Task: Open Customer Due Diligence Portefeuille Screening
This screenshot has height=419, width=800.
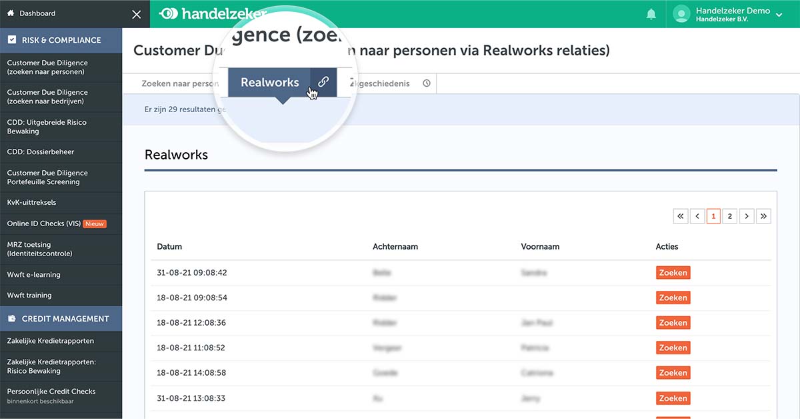Action: click(61, 177)
